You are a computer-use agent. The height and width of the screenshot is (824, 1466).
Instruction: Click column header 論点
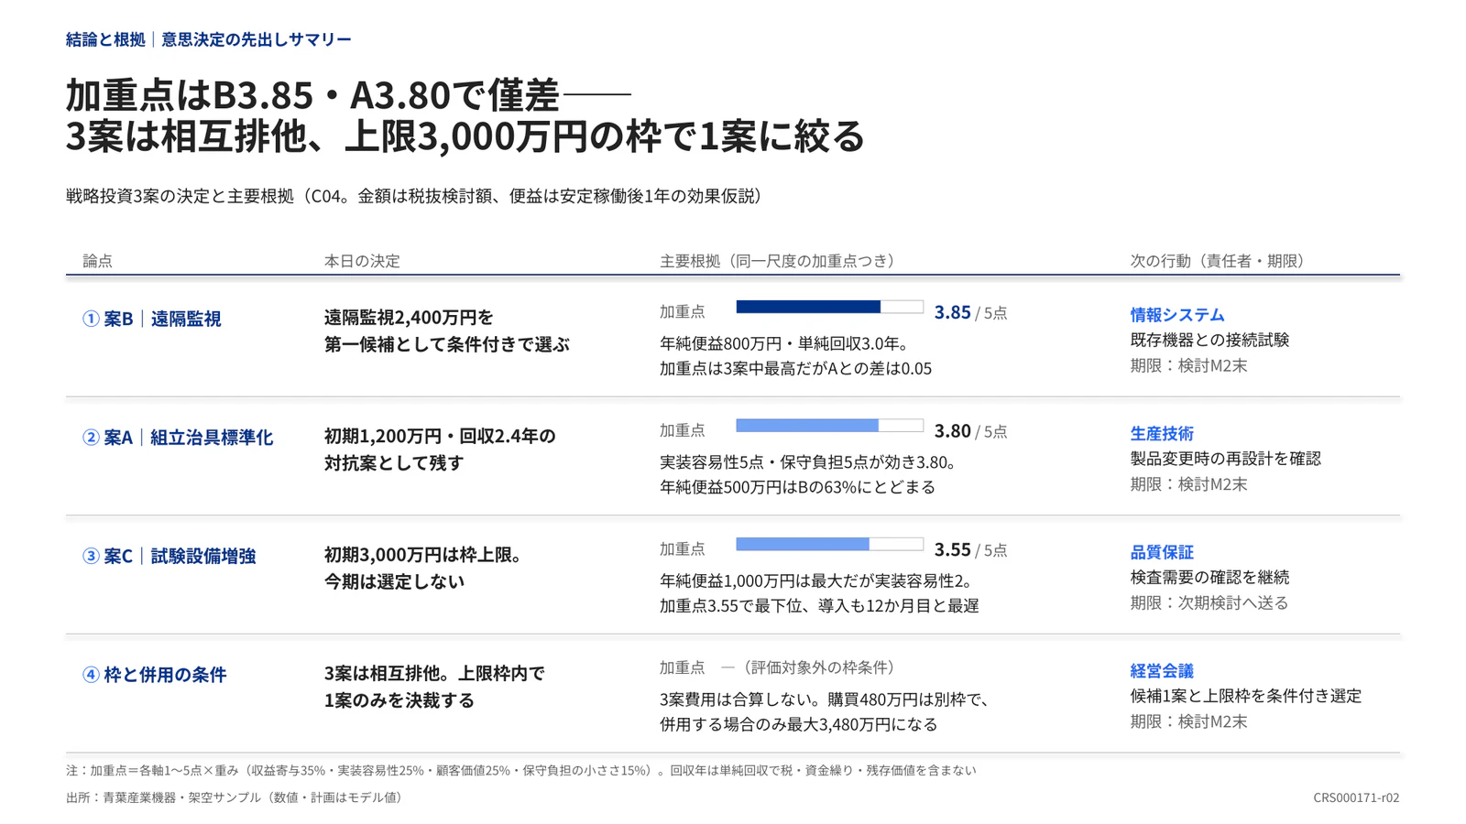(98, 261)
